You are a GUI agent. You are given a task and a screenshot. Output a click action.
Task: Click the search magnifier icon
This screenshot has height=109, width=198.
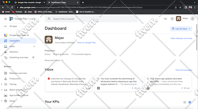pos(49,19)
